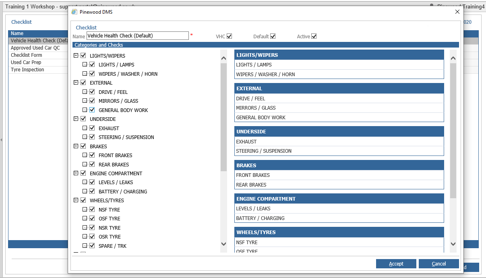
Task: Collapse the UNDERSIDE tree node
Action: tap(76, 119)
